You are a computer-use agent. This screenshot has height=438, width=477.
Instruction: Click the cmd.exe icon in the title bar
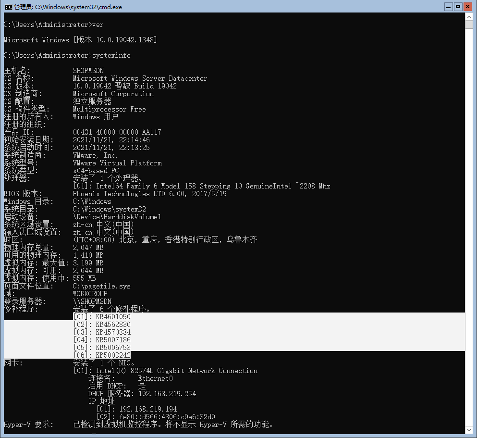pyautogui.click(x=8, y=7)
